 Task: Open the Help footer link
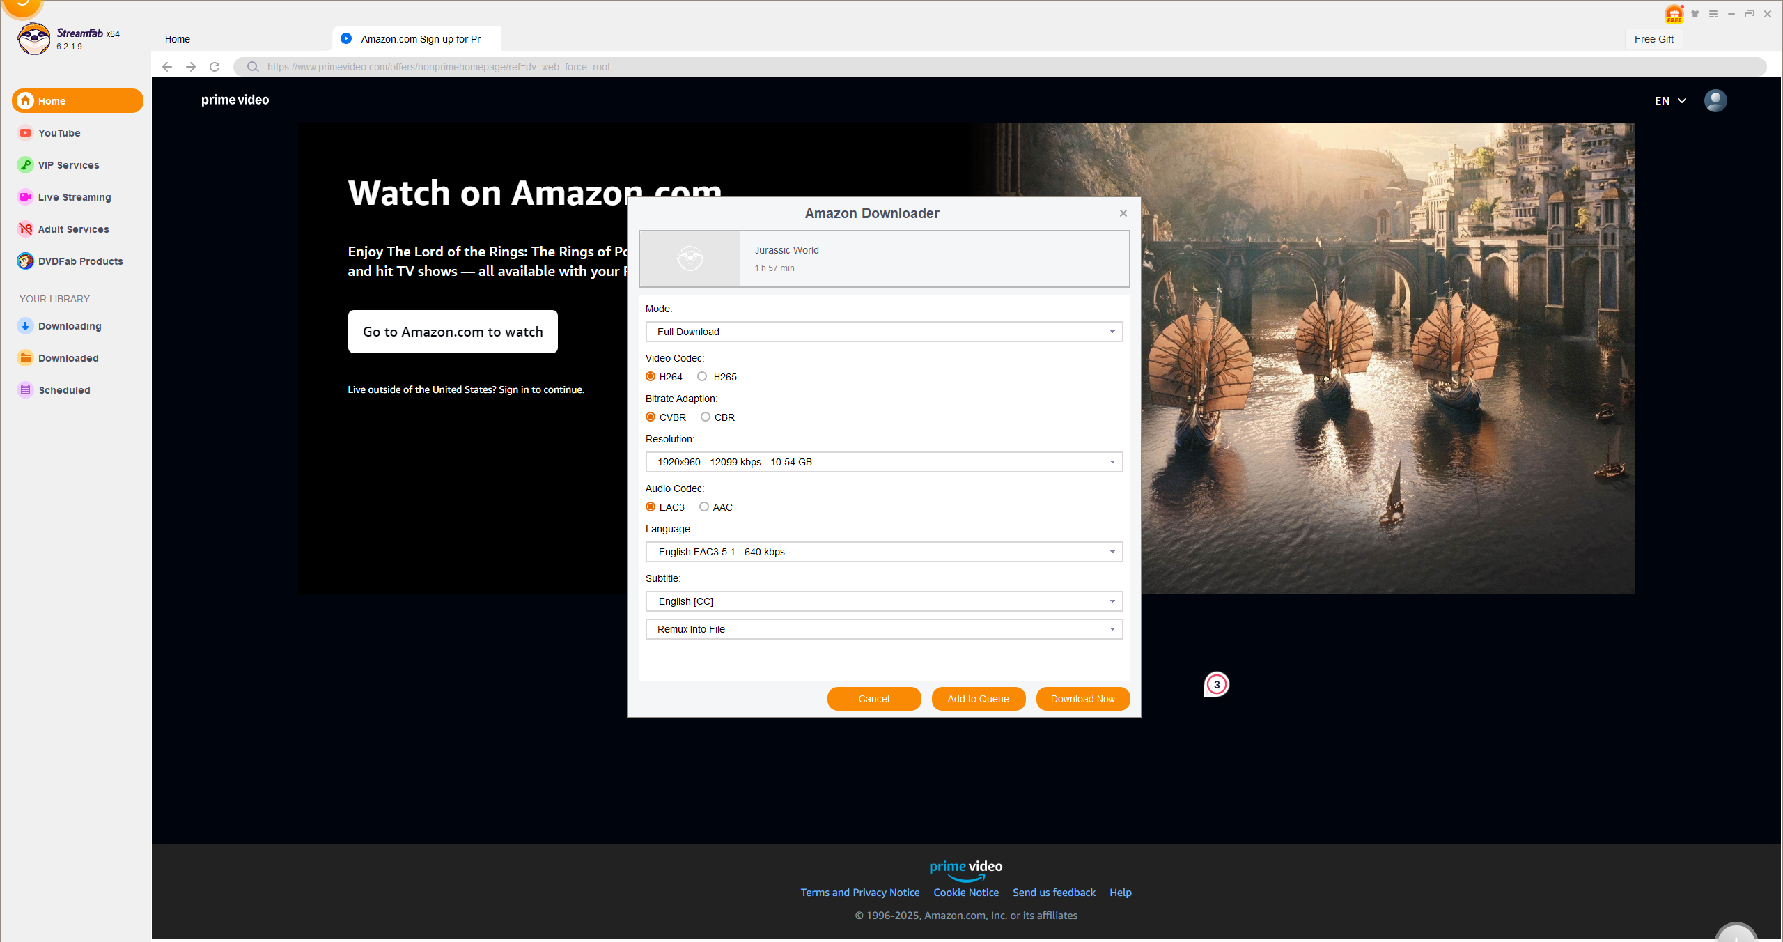coord(1121,893)
